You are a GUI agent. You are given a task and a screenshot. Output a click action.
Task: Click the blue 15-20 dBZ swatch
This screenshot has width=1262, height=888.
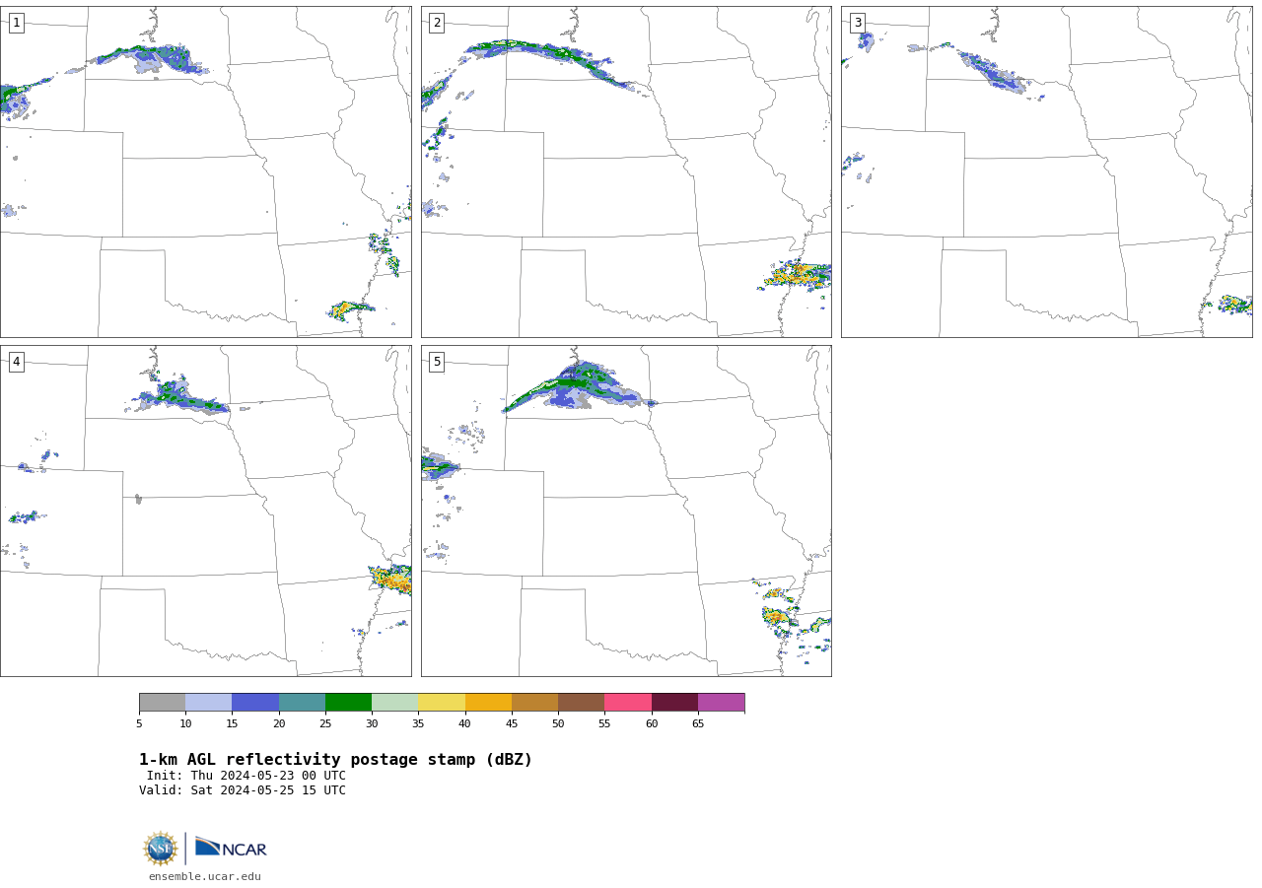point(255,702)
